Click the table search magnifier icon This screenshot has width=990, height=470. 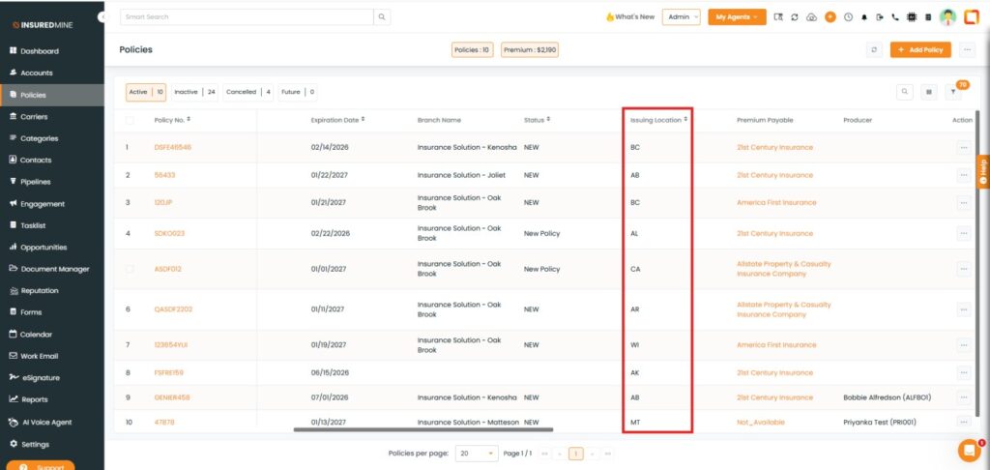click(x=905, y=92)
